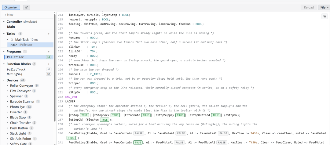Viewport: 330px width, 145px height.
Task: Click the LD badge on Palletizer
Action: click(49, 57)
